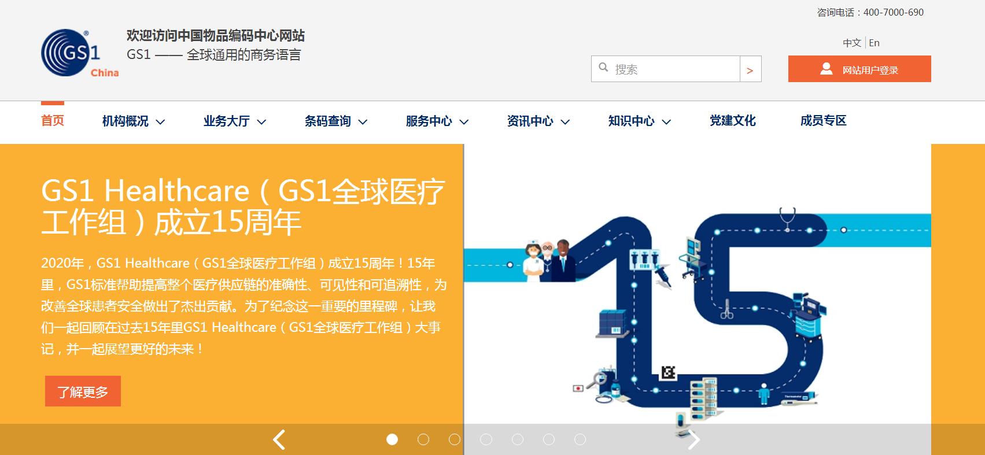This screenshot has width=985, height=455.
Task: Select the third carousel dot
Action: [x=455, y=440]
